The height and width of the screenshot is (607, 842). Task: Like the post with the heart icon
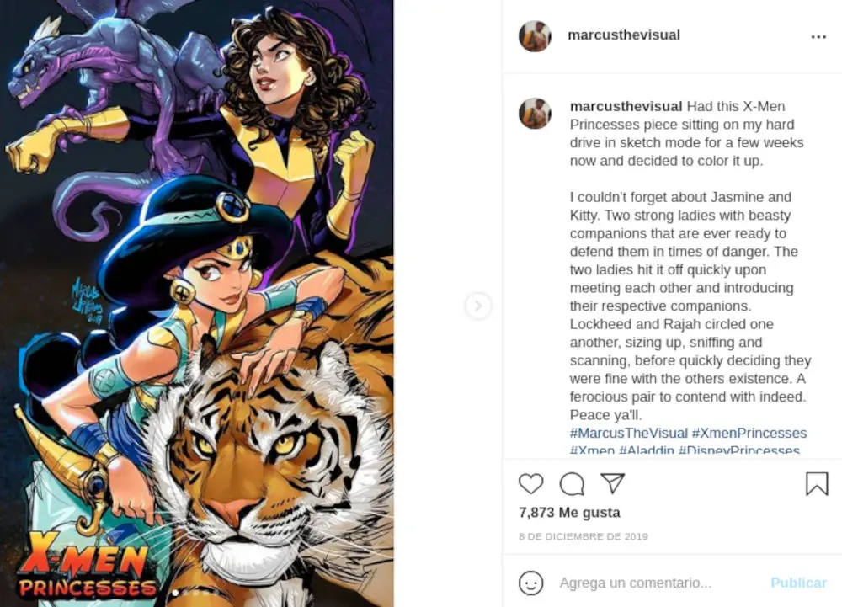click(530, 483)
